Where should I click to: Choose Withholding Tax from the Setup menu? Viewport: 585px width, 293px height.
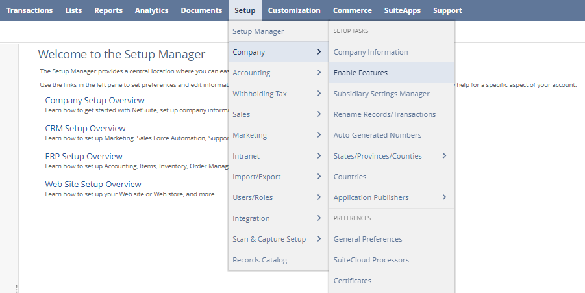tap(279, 94)
